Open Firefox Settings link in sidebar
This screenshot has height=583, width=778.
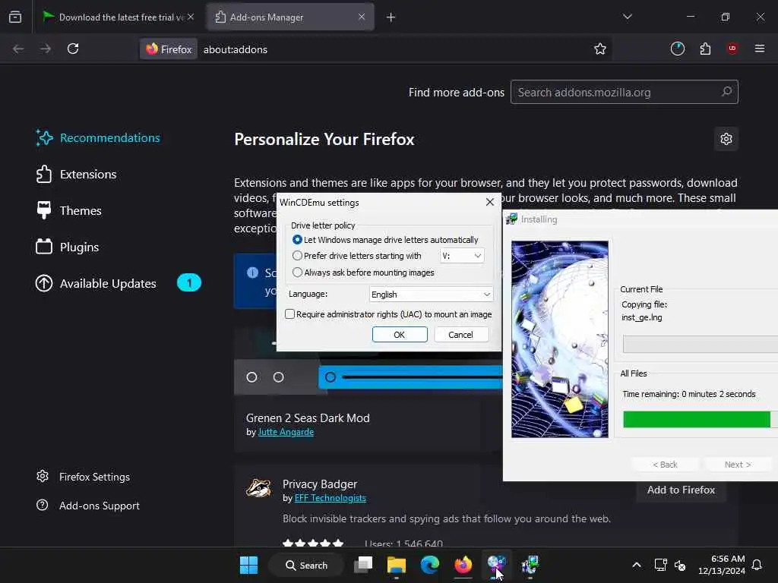84,477
